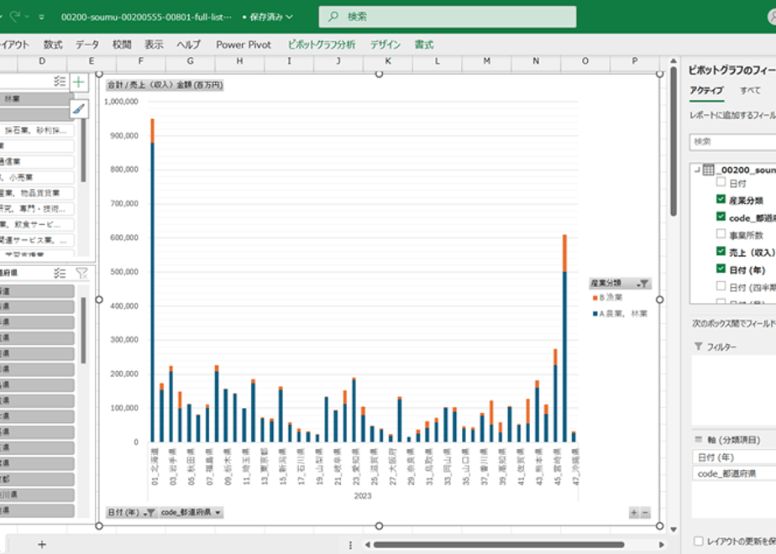The image size is (776, 554).
Task: Check the 日付 (四半期) field checkbox
Action: tap(721, 286)
